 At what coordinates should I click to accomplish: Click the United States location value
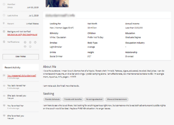pos(32,23)
